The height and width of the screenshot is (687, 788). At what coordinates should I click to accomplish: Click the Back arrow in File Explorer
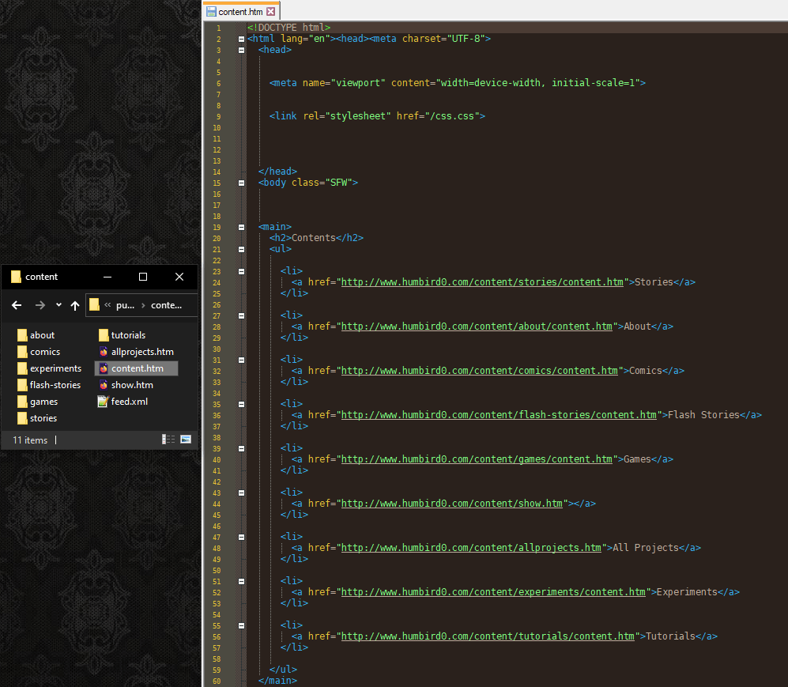[17, 305]
